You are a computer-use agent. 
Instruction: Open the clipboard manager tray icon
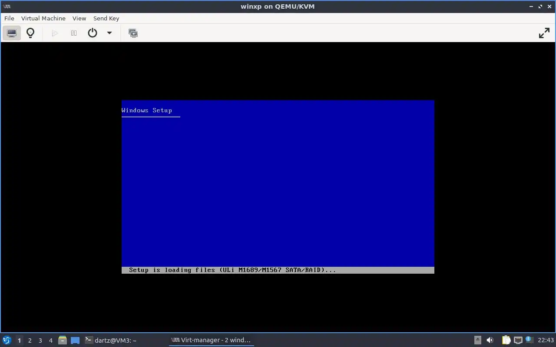point(506,340)
